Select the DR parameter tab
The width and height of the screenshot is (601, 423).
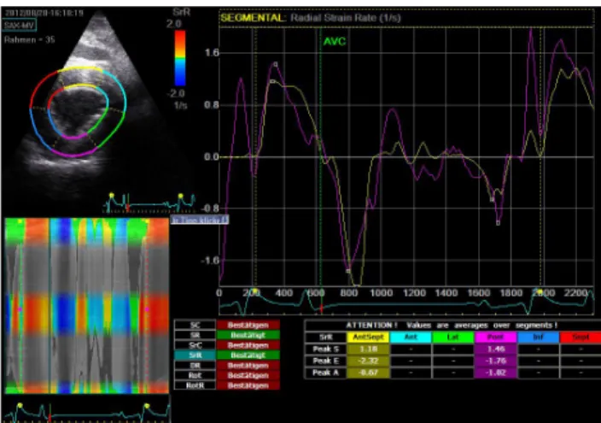tap(195, 366)
